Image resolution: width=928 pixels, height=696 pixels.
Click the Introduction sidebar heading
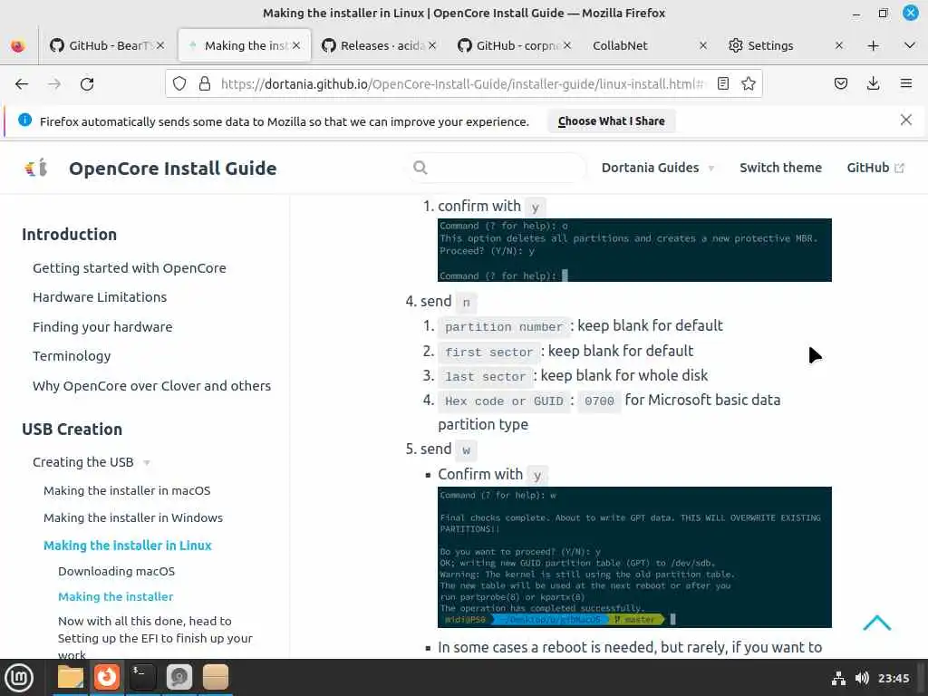[69, 235]
